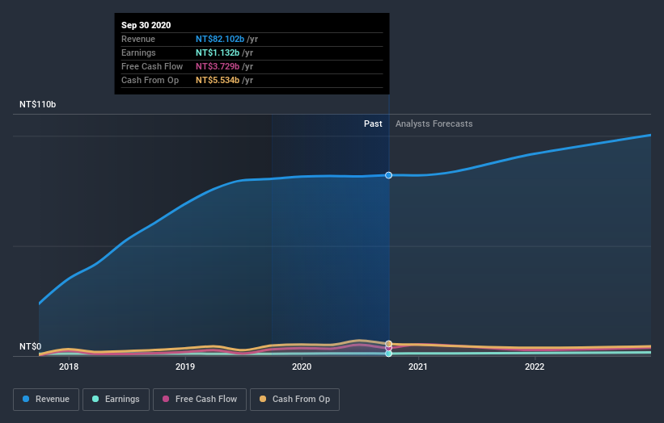Click the Past label on chart
Image resolution: width=664 pixels, height=423 pixels.
coord(373,124)
